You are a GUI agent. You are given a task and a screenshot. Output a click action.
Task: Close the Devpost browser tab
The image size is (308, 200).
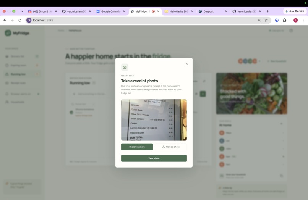[226, 11]
